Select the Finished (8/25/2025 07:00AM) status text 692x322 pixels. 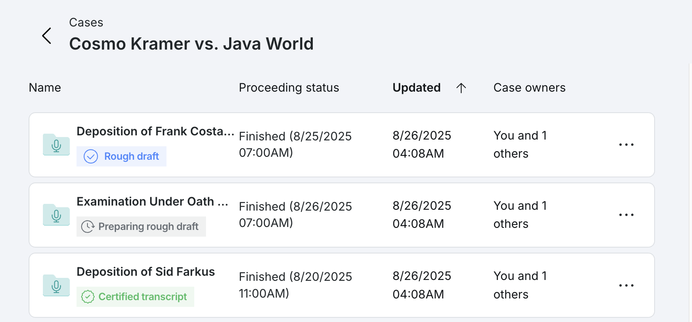coord(295,144)
